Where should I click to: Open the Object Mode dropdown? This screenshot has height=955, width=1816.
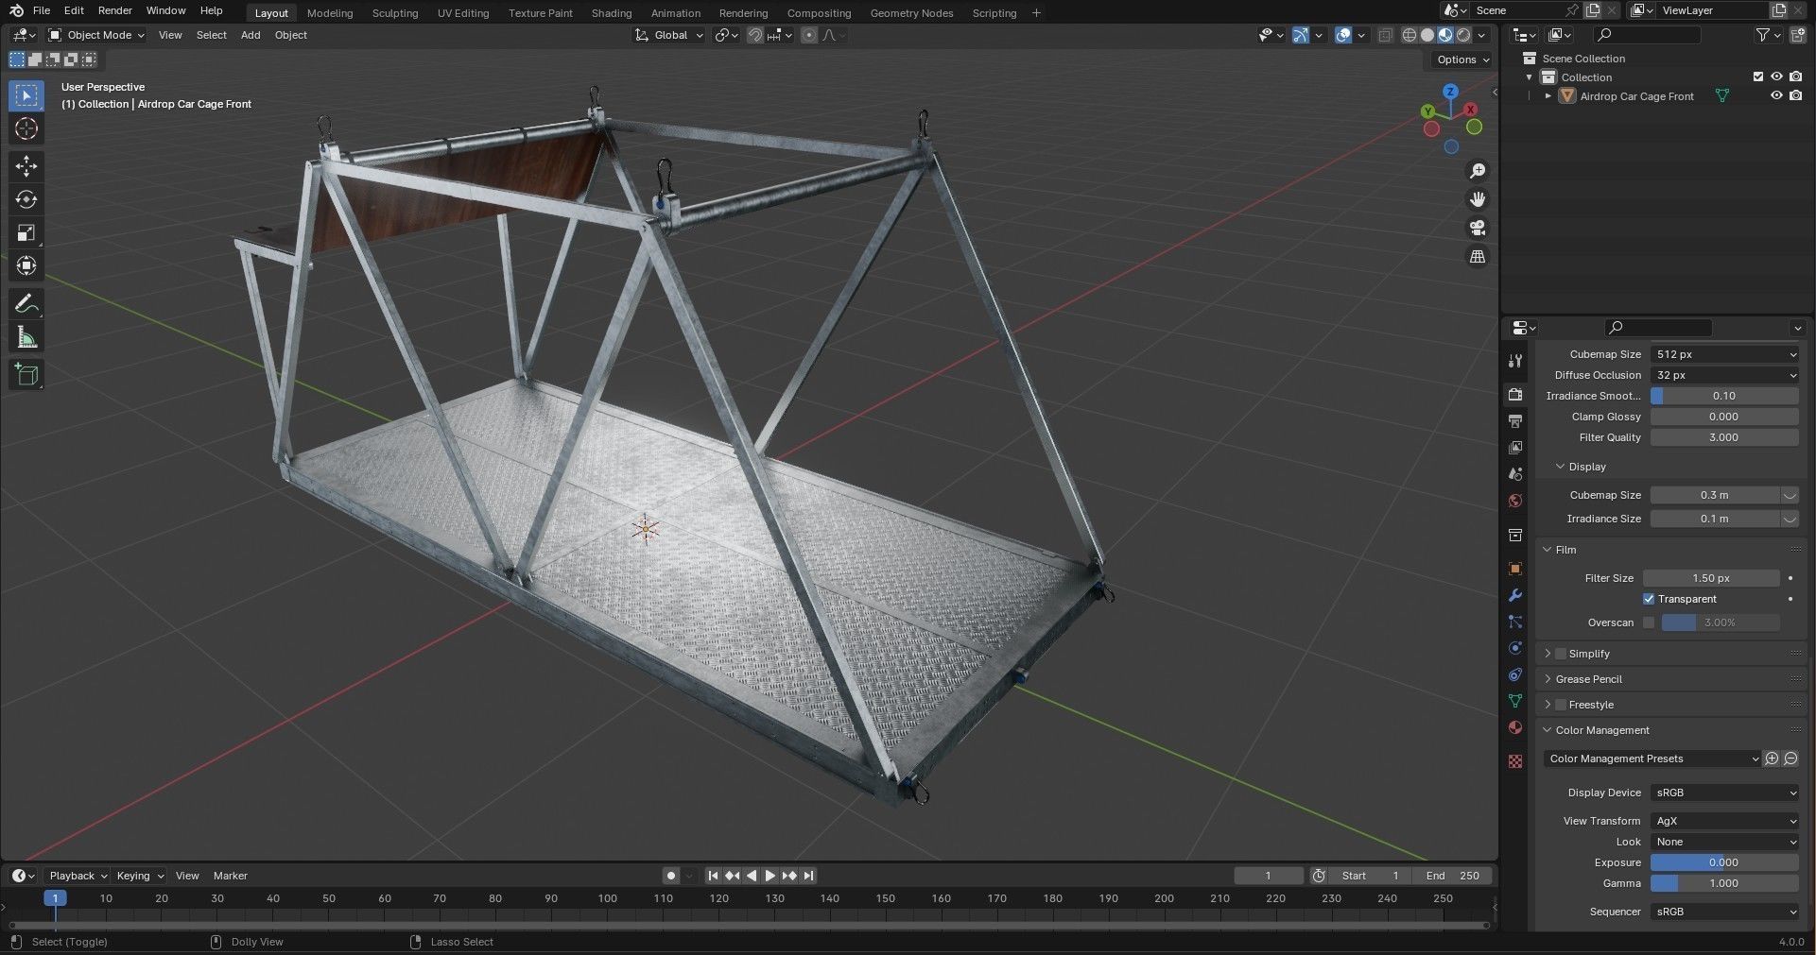tap(96, 35)
